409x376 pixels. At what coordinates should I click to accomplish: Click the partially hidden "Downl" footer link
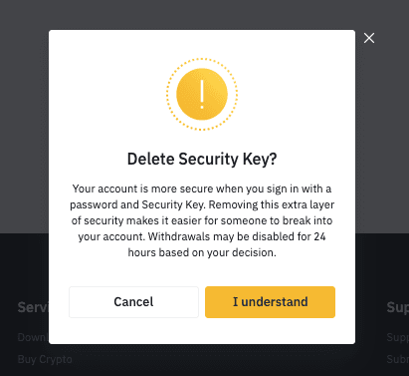[x=33, y=337]
